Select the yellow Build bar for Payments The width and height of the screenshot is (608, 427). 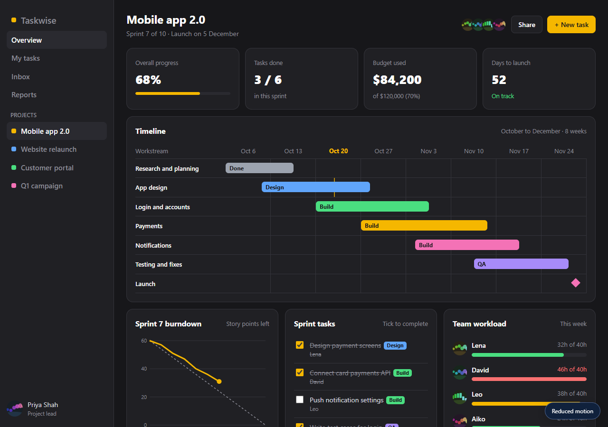pyautogui.click(x=424, y=225)
